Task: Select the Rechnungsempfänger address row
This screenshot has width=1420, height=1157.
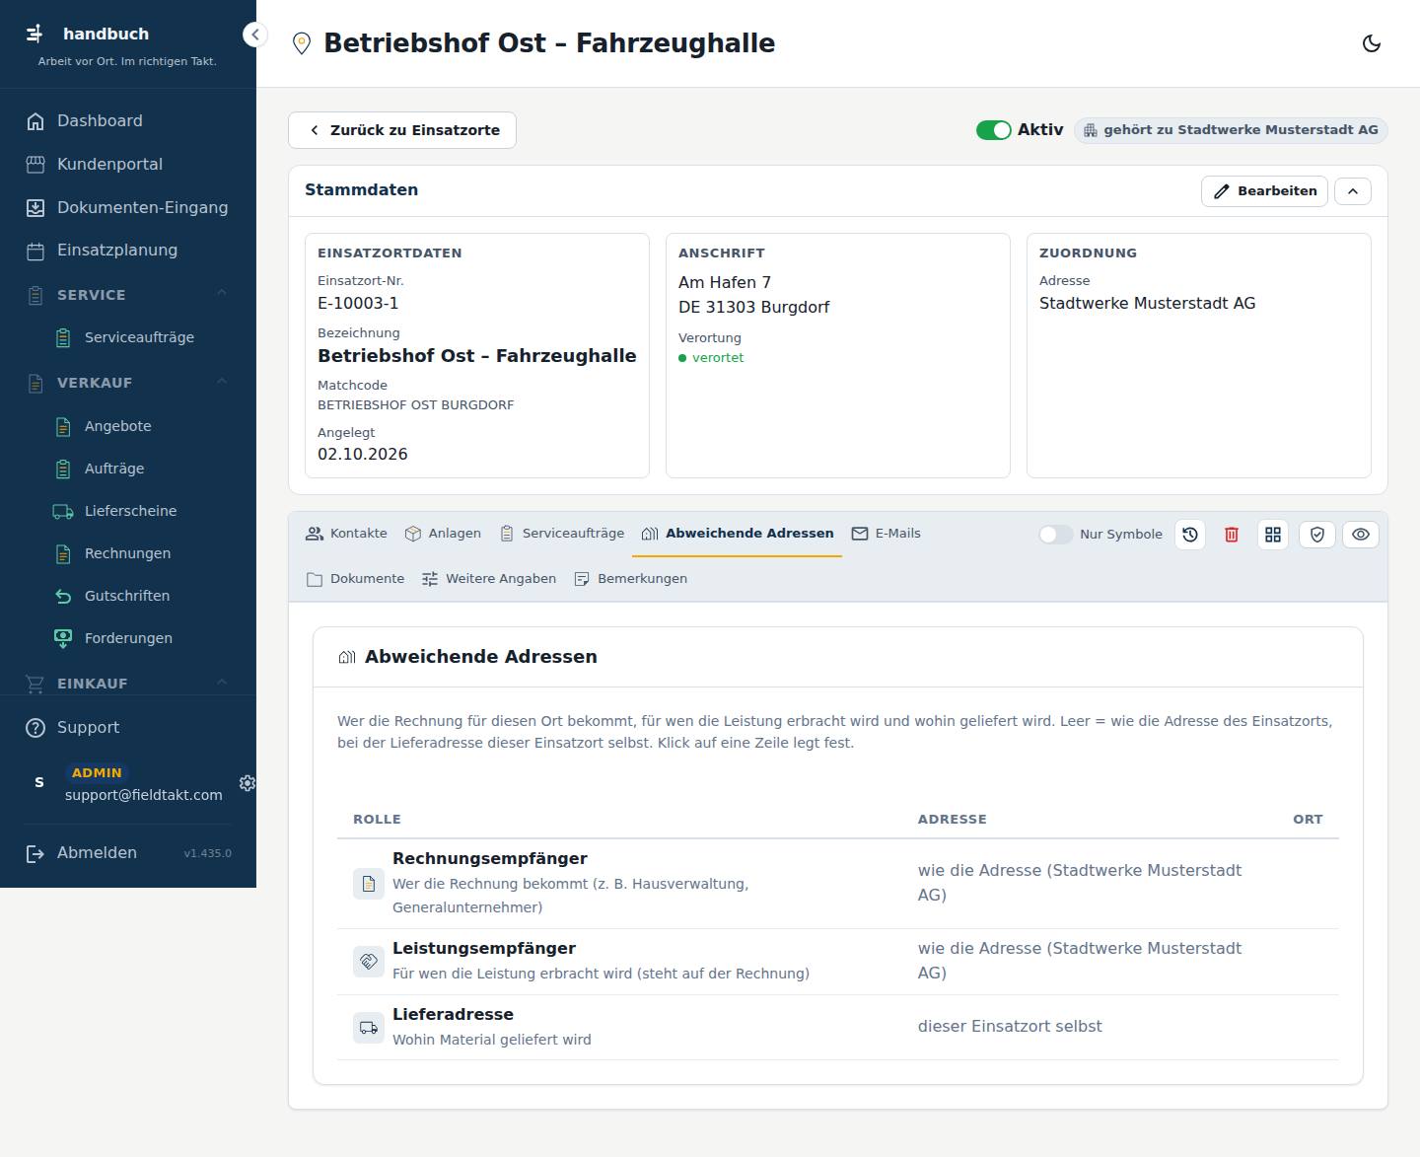Action: pyautogui.click(x=838, y=884)
